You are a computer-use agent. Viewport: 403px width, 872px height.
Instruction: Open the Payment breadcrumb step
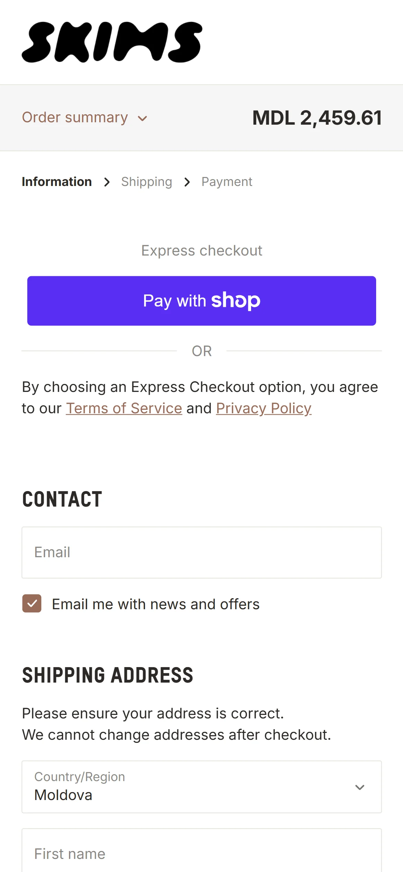point(227,182)
